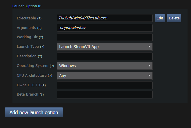
Task: Click the Executable field with TheLab.exe path
Action: coord(105,18)
